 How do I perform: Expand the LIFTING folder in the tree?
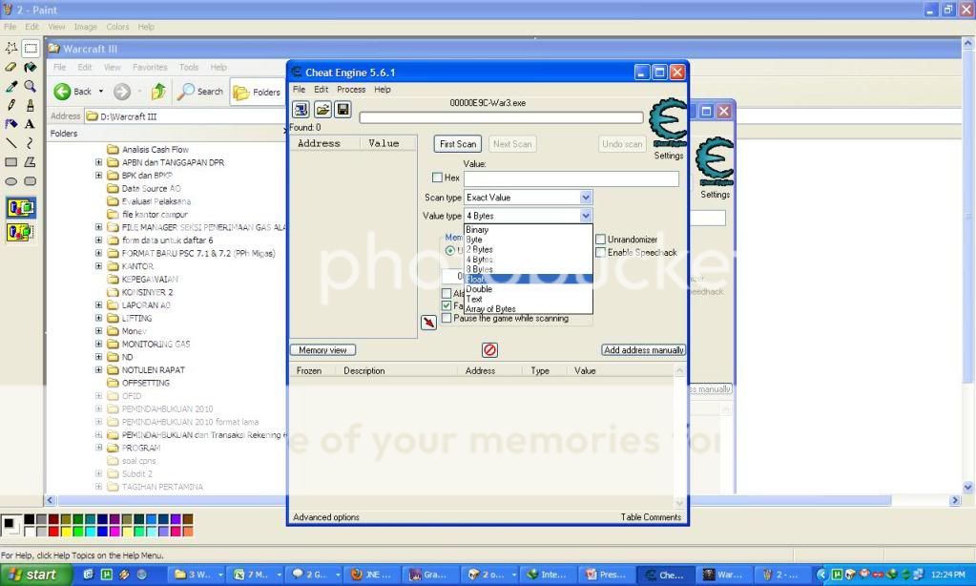click(99, 318)
